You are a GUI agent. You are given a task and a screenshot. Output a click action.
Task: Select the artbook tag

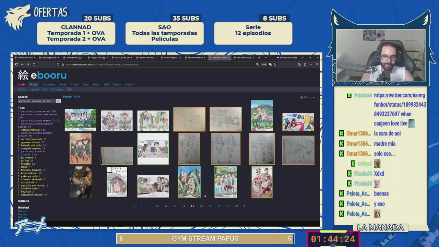[x=26, y=155]
